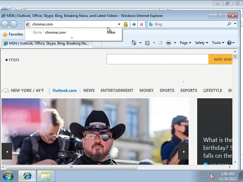Open the Outlook.com link

[64, 90]
